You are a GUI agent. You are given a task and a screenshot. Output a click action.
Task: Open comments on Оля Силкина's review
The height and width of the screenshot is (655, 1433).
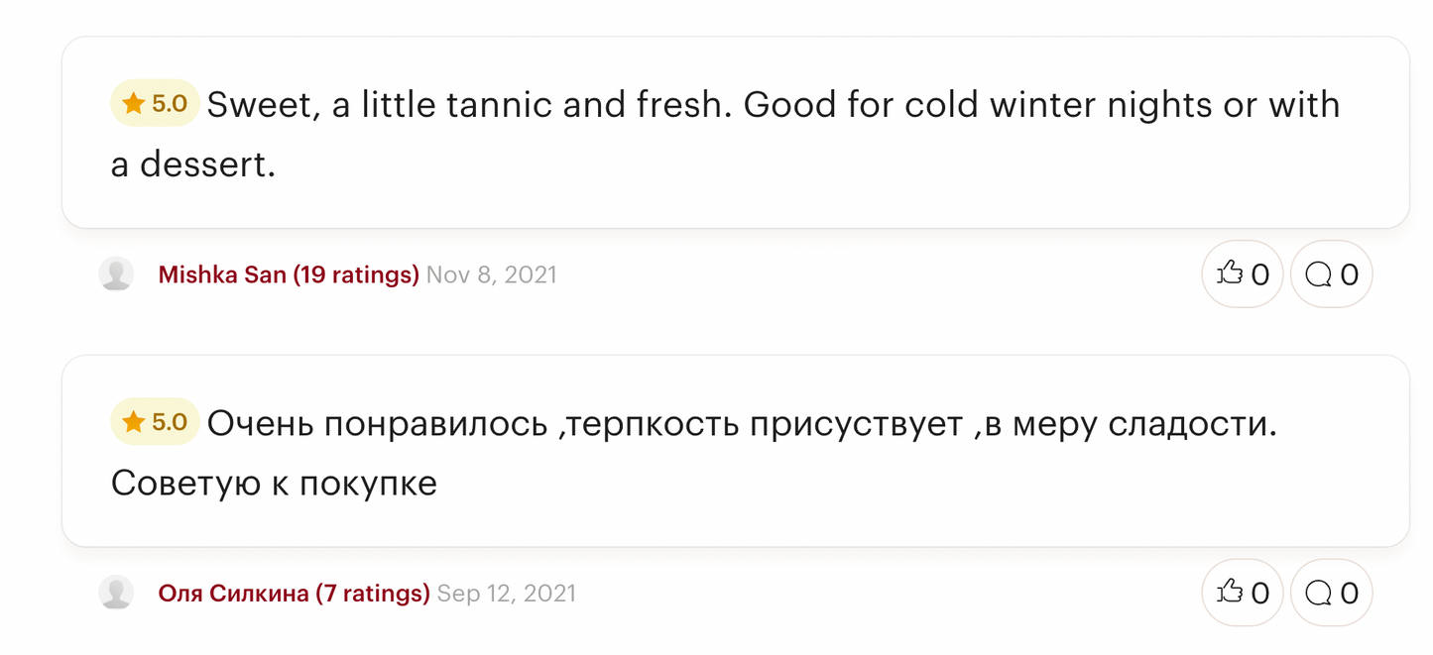1331,593
